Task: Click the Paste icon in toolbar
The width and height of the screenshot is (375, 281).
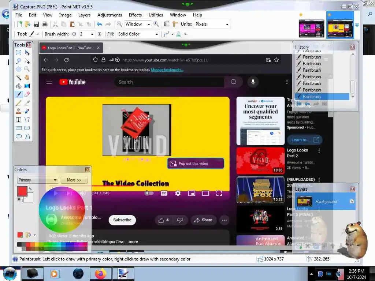Action: [72, 24]
